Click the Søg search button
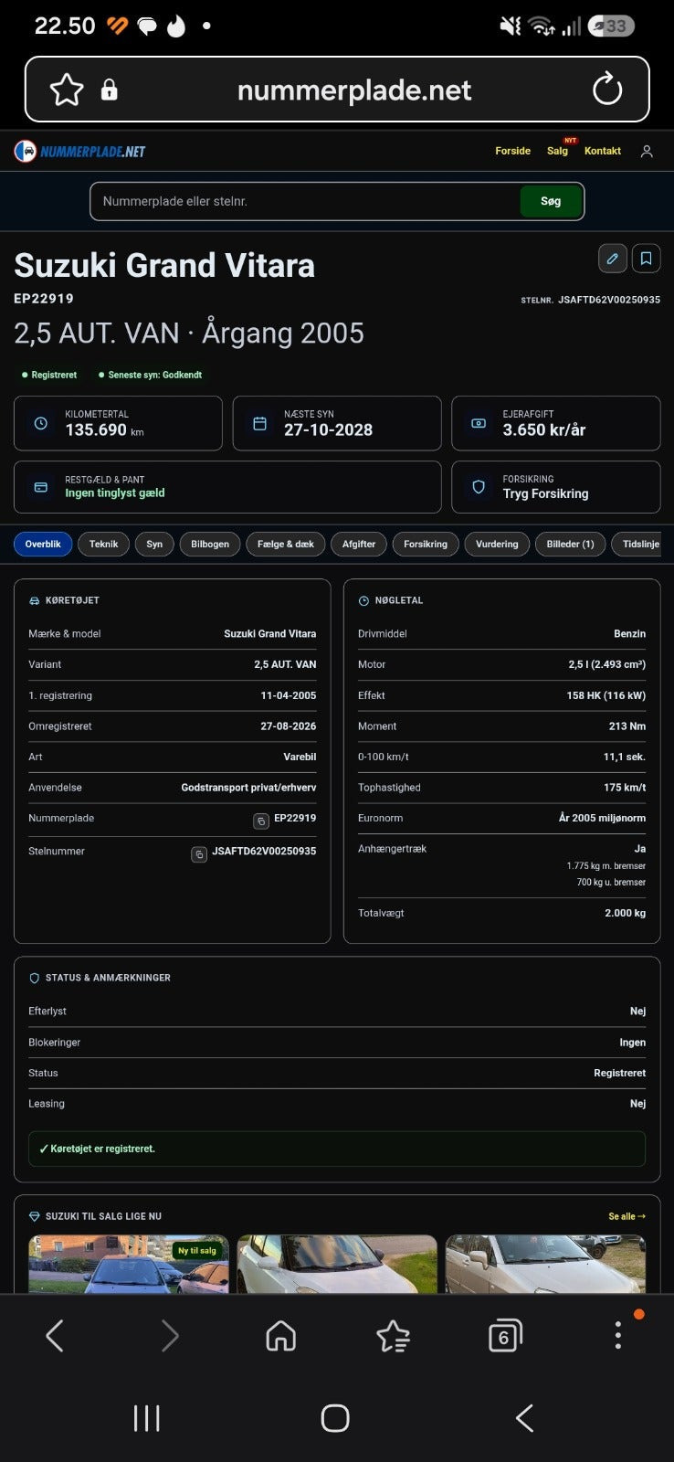This screenshot has width=674, height=1462. point(551,201)
